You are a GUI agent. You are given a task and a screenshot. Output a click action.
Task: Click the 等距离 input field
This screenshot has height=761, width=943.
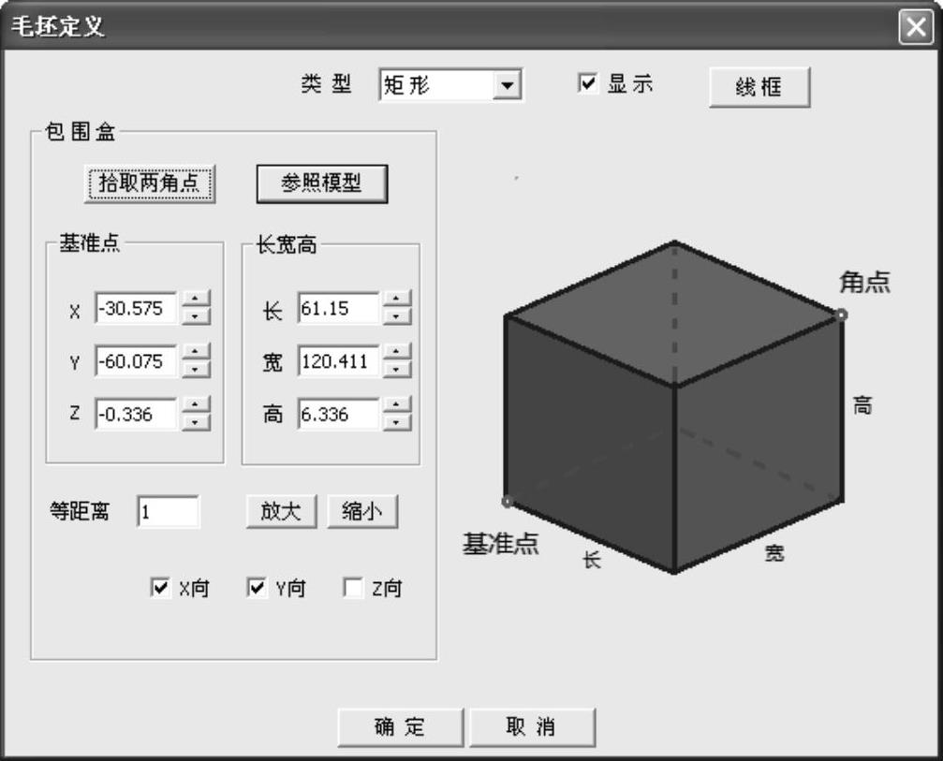[x=168, y=512]
